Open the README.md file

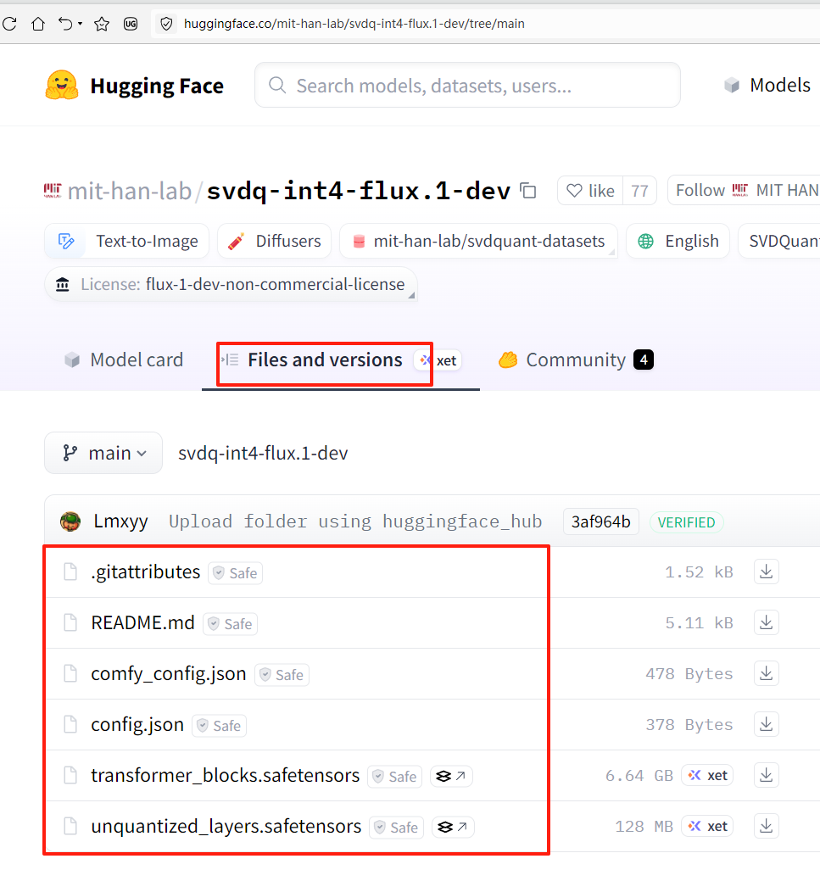click(x=142, y=623)
